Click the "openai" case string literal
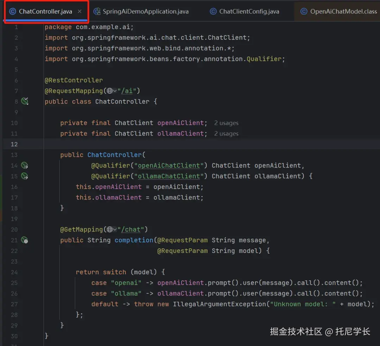Viewport: 380px width, 346px height. point(126,283)
